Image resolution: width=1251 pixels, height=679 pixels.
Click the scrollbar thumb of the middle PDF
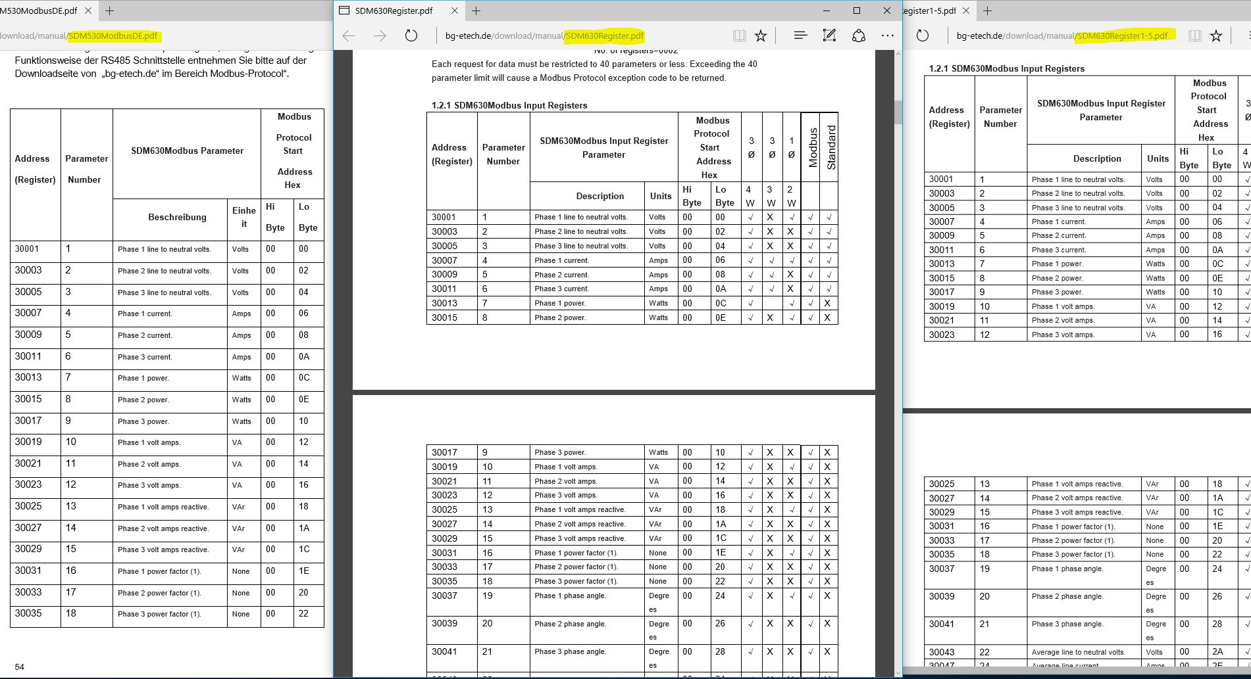[x=898, y=112]
